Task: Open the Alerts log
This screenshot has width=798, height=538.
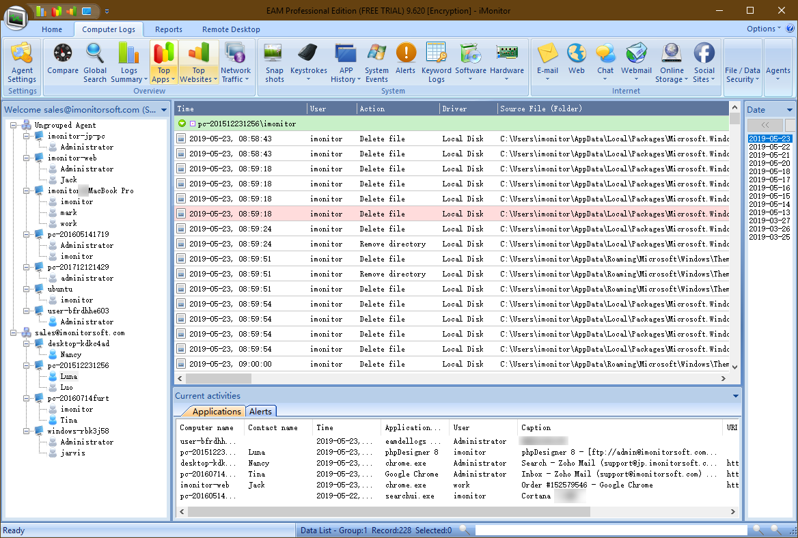Action: pos(406,63)
